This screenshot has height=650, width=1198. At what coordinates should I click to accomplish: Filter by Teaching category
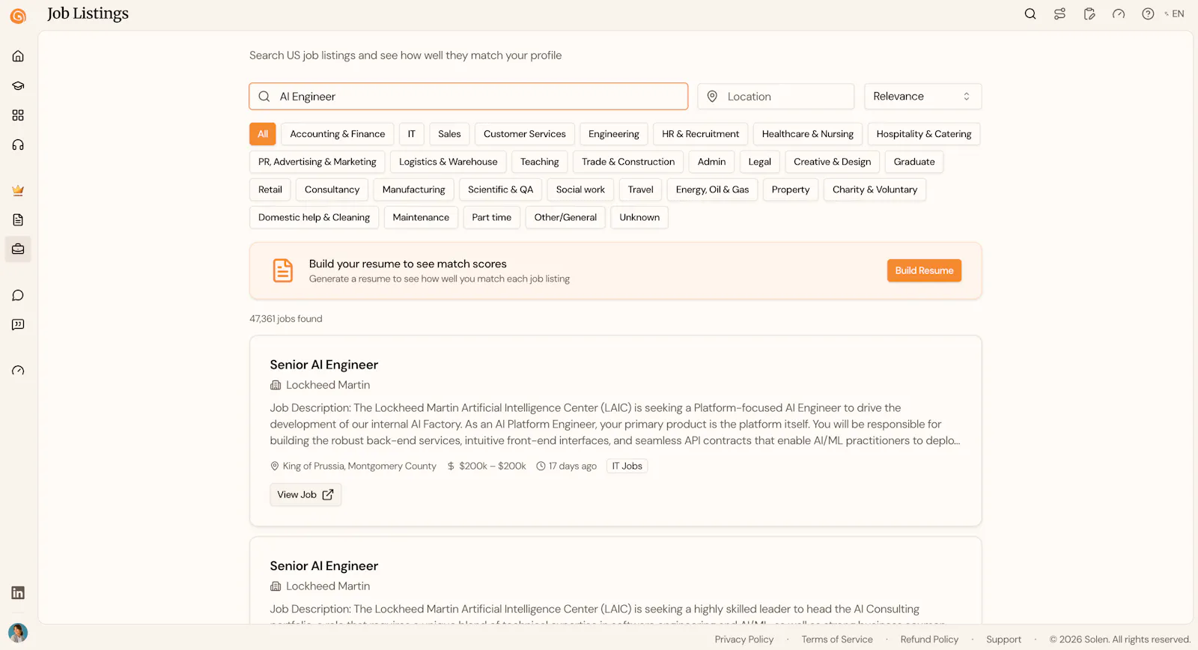(x=540, y=162)
